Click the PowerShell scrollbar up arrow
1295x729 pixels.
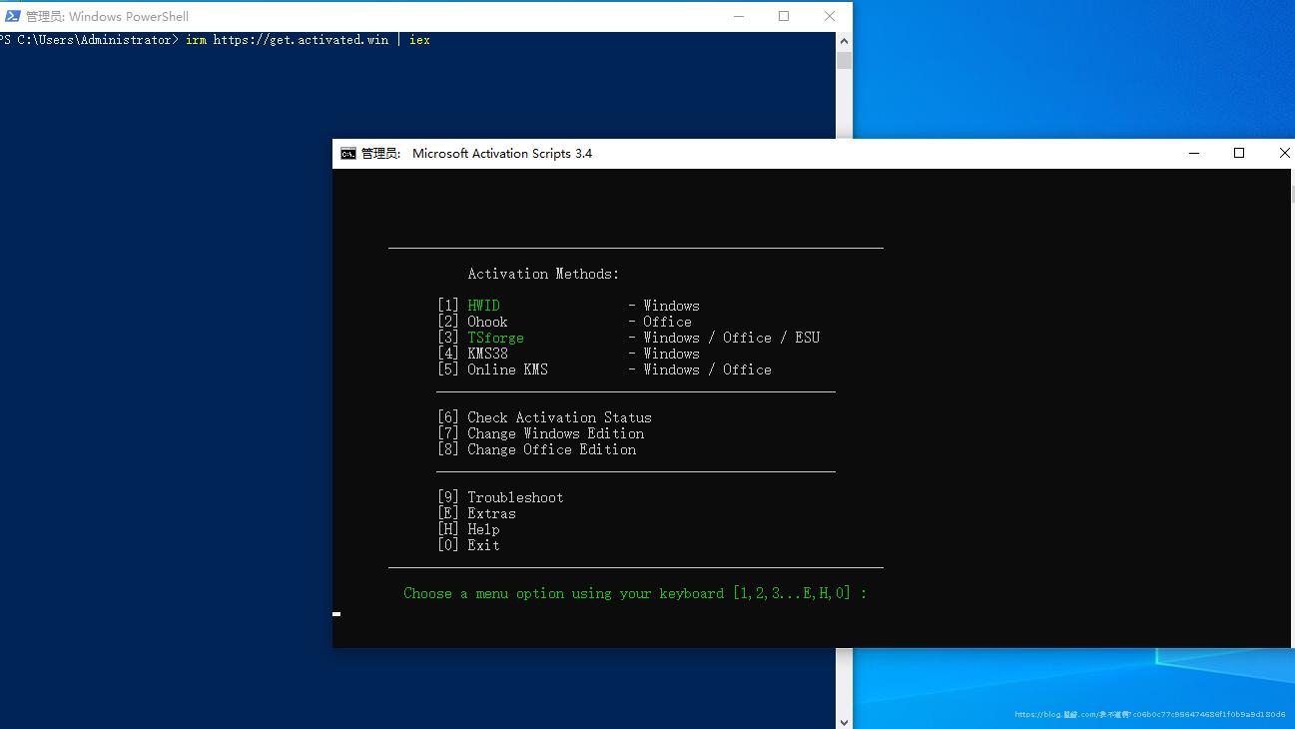[x=845, y=41]
